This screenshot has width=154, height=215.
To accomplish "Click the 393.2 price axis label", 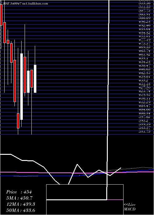I will tap(143, 121).
